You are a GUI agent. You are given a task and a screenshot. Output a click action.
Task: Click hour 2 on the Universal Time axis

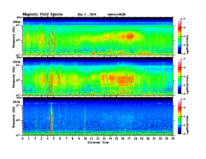coord(35,139)
